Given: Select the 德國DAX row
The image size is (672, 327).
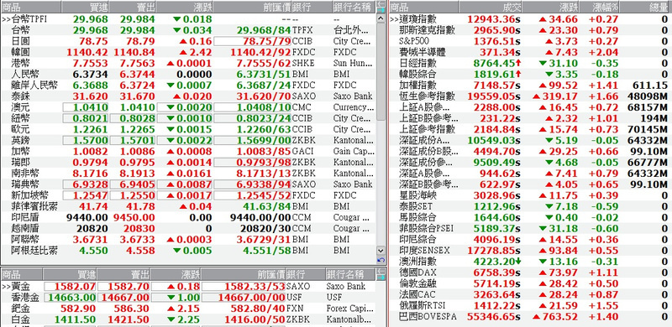Looking at the screenshot, I should pos(530,272).
